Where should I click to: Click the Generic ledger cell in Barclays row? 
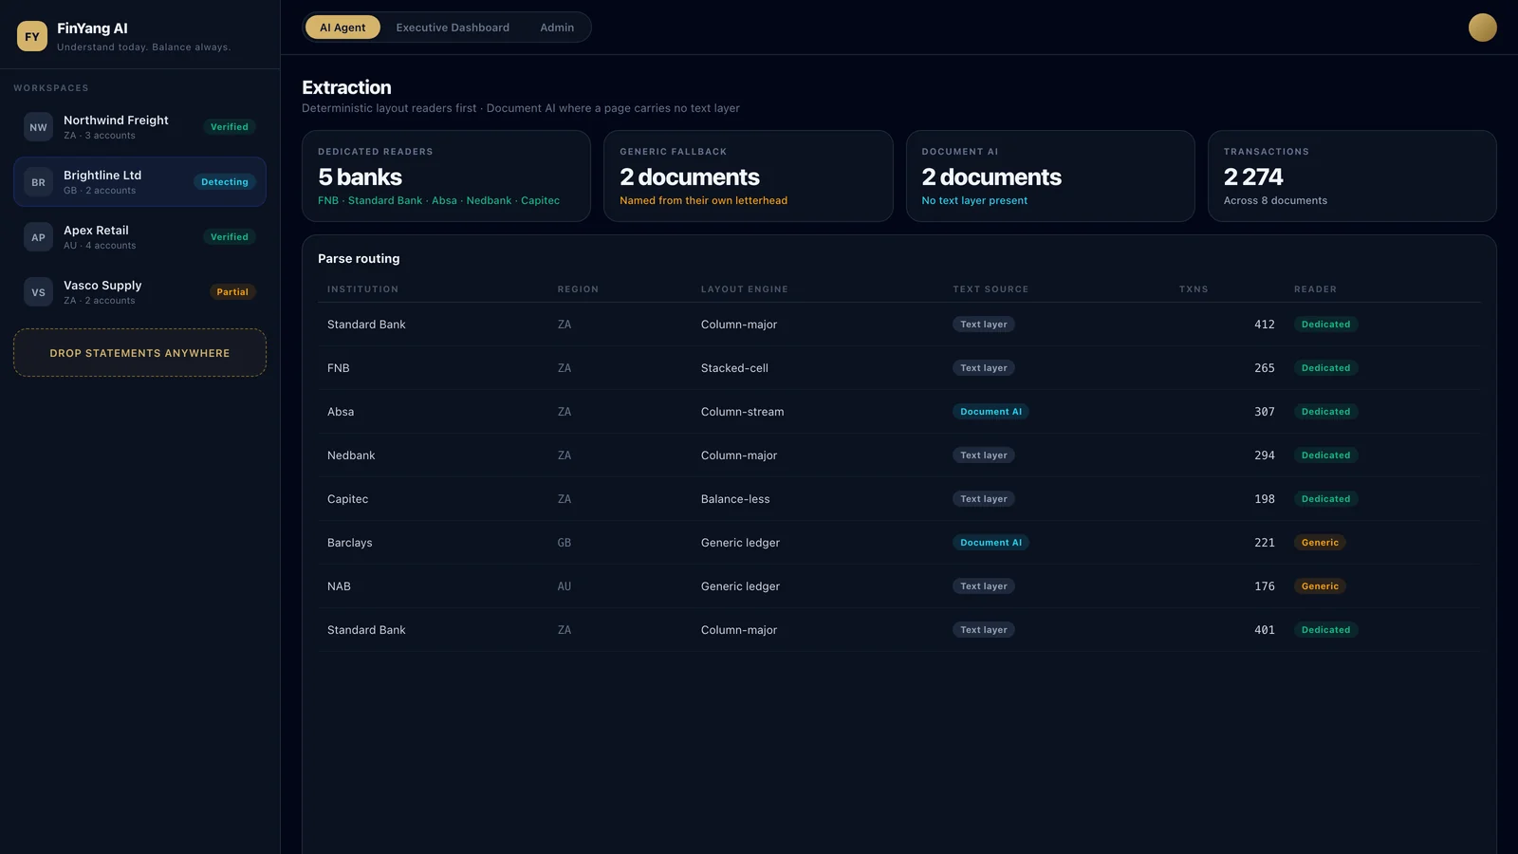pos(740,543)
